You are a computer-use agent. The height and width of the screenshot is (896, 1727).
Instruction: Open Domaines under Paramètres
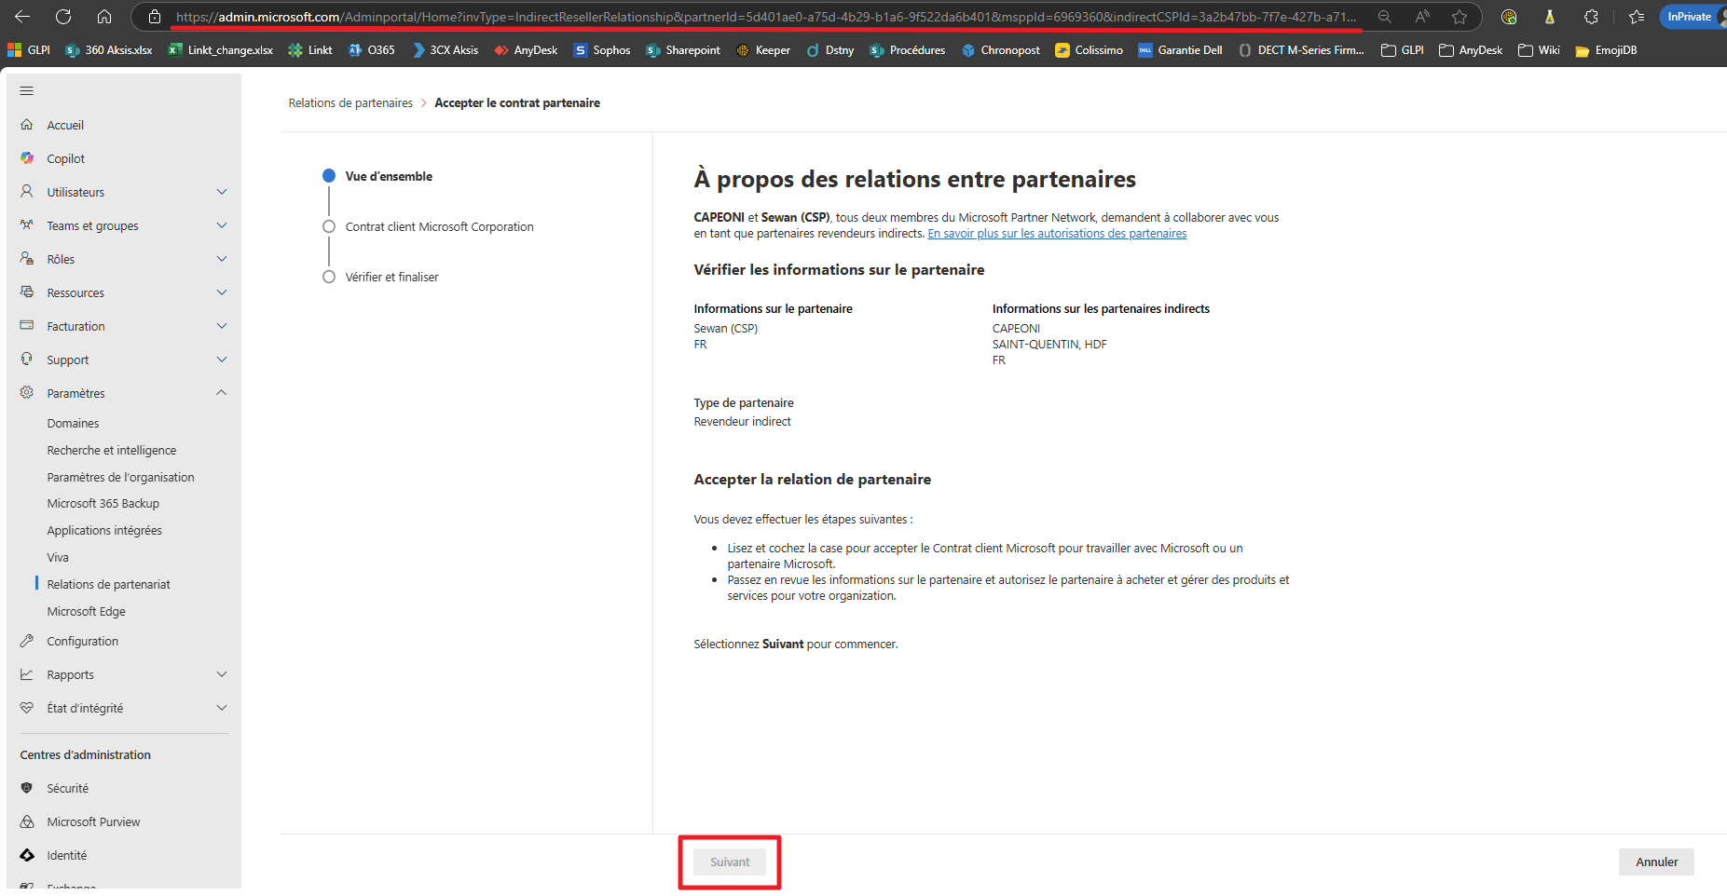click(x=73, y=423)
